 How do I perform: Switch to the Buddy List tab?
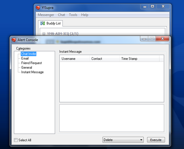(x=50, y=23)
